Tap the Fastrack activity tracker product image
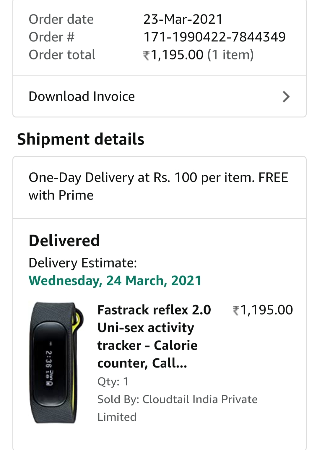The height and width of the screenshot is (450, 317). [56, 362]
